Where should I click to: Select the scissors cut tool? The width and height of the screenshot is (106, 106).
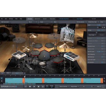[2, 81]
